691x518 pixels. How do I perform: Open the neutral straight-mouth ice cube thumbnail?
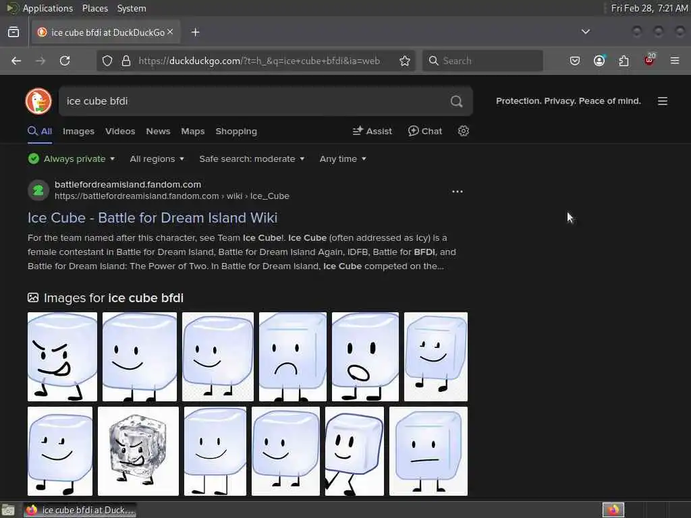point(429,451)
